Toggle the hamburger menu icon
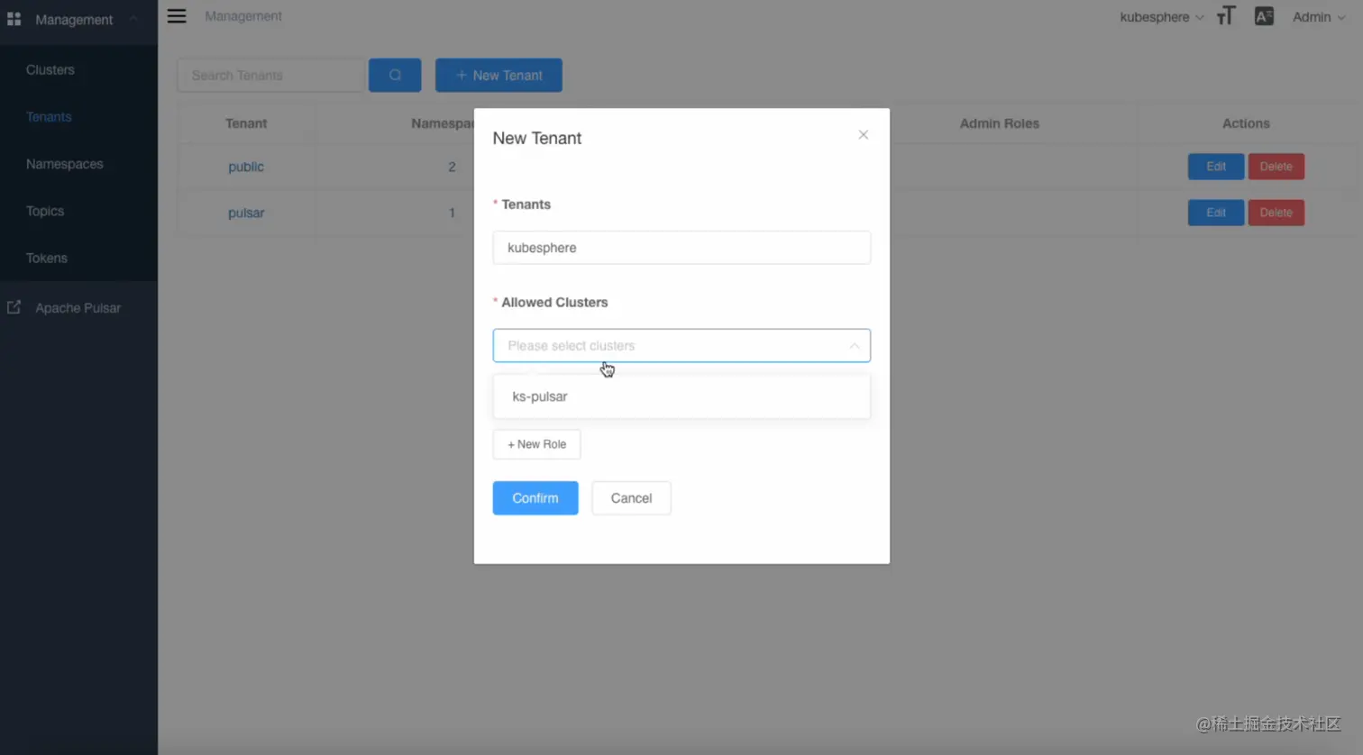Image resolution: width=1363 pixels, height=755 pixels. click(x=177, y=16)
